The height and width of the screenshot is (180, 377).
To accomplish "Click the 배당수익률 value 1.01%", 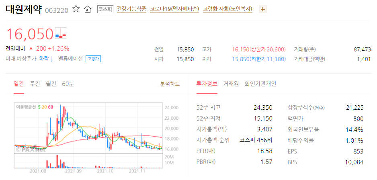I will 354,140.
